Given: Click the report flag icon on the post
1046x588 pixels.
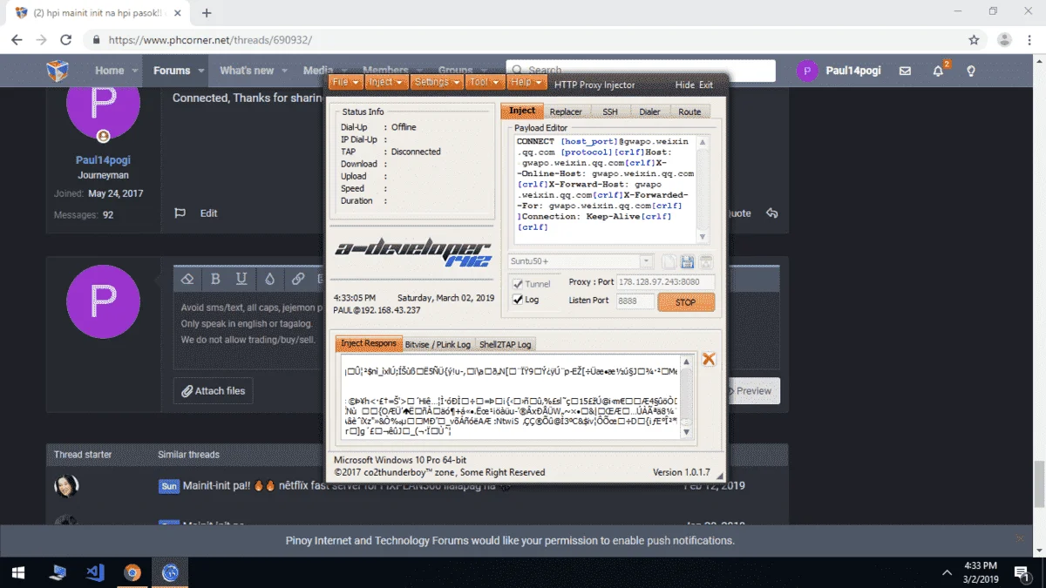Looking at the screenshot, I should point(180,213).
